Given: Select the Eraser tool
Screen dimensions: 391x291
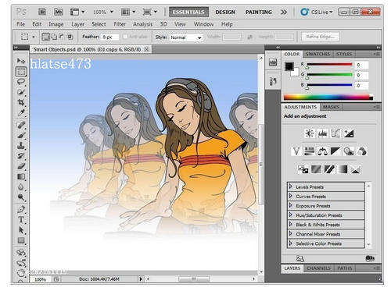Looking at the screenshot, I should [21, 166].
